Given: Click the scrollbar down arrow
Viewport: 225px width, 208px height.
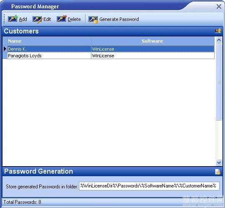Looking at the screenshot, I should coord(219,162).
